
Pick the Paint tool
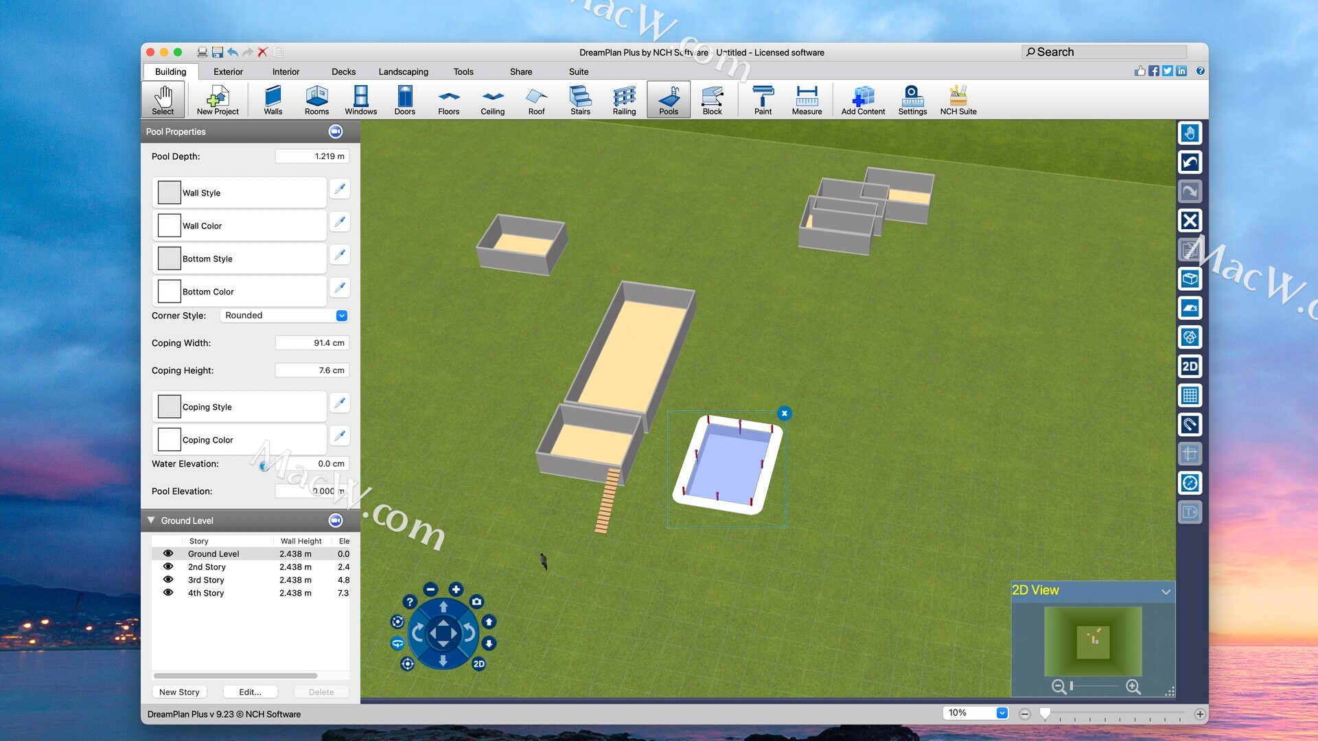pyautogui.click(x=763, y=100)
